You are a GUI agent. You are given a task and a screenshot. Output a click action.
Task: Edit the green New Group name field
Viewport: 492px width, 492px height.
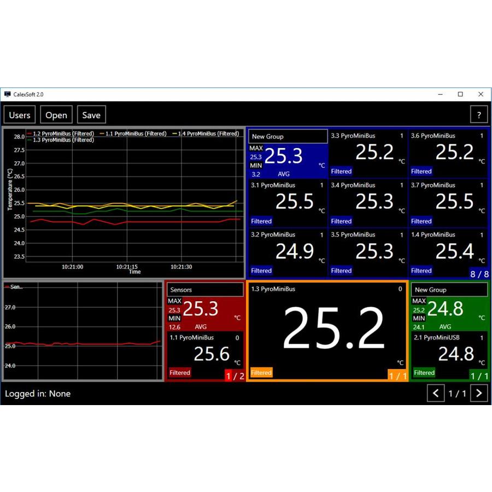point(449,290)
